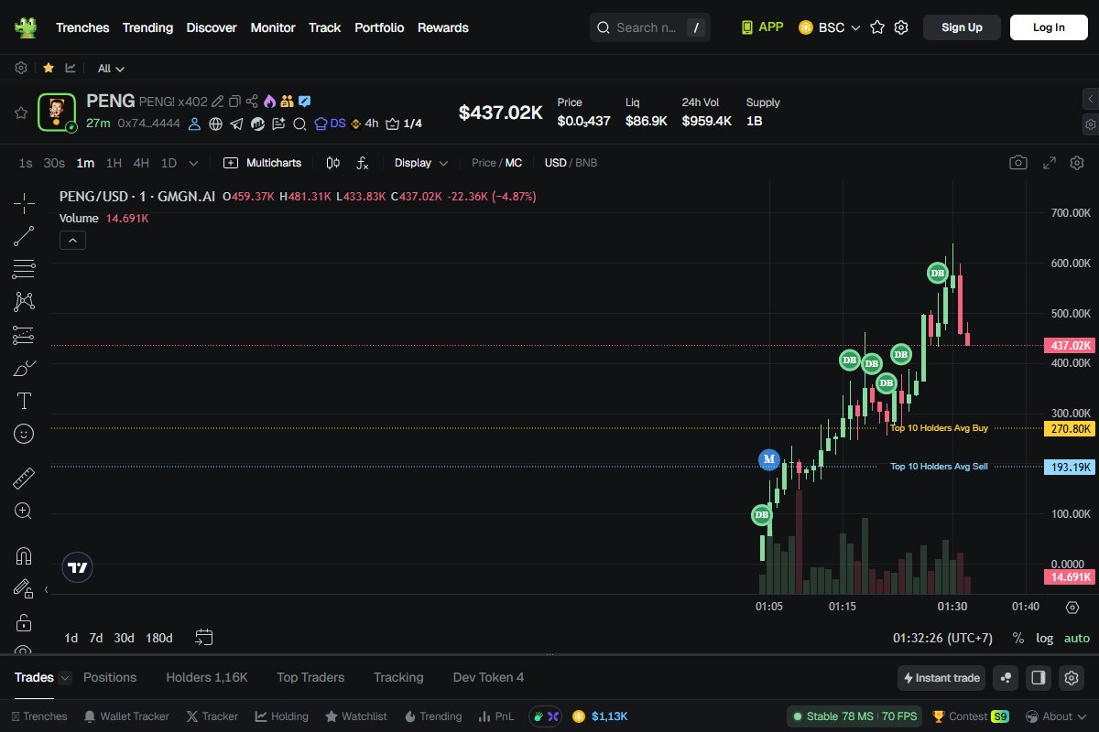Open the PENG Telegram link
The width and height of the screenshot is (1099, 732).
click(x=236, y=124)
